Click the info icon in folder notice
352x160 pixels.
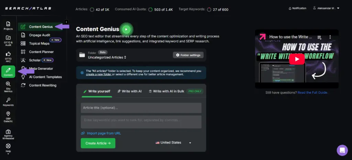pos(82,73)
